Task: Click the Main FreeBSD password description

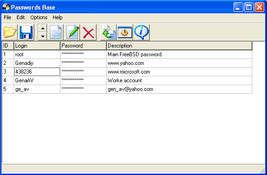Action: [x=180, y=54]
